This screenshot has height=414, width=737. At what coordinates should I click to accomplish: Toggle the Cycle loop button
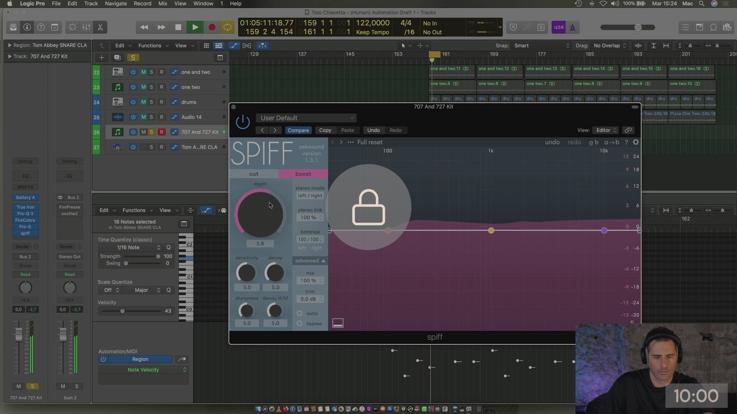(227, 27)
